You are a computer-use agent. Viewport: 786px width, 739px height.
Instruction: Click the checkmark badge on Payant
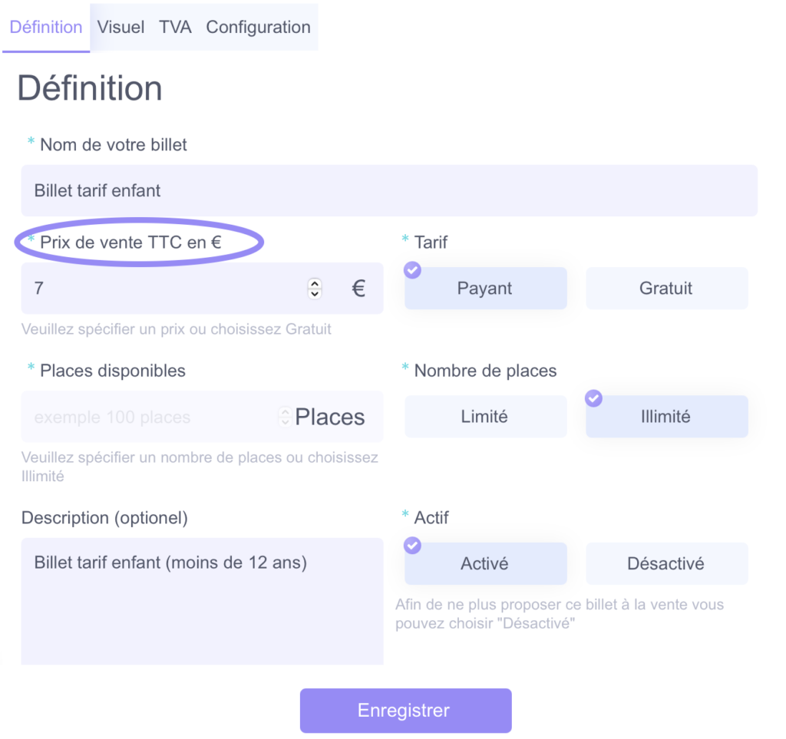pyautogui.click(x=412, y=270)
